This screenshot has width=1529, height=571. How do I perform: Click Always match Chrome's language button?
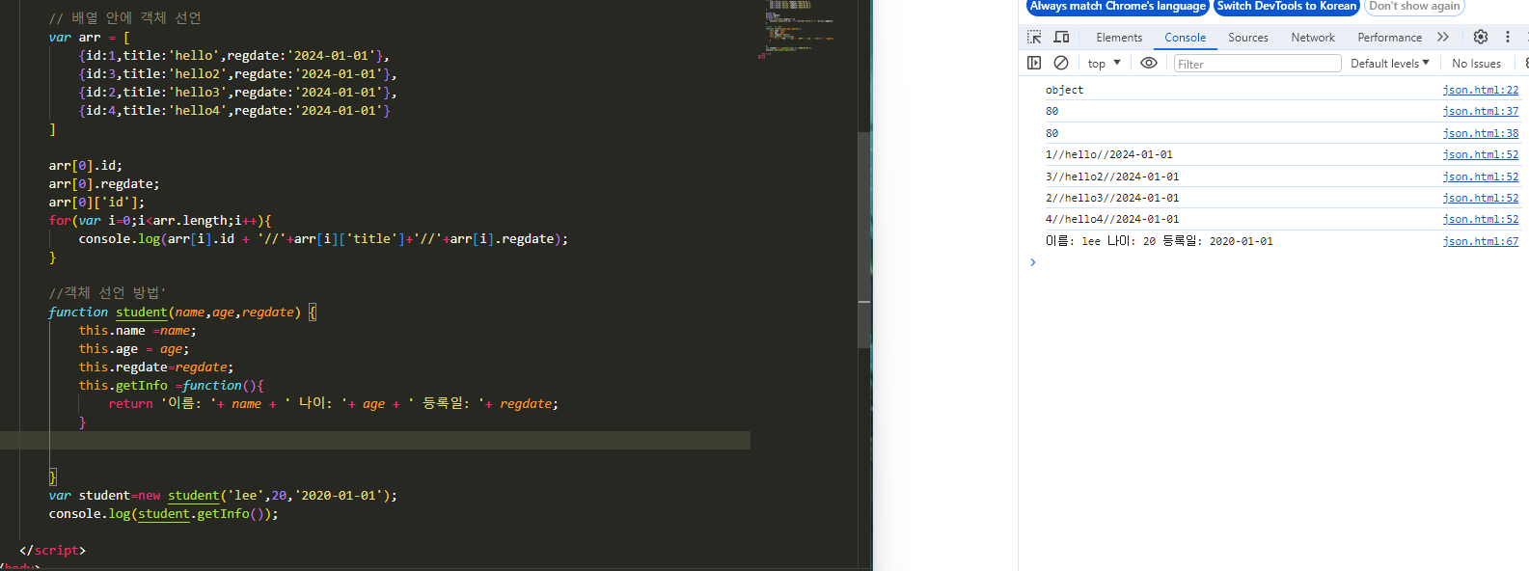(x=1117, y=6)
